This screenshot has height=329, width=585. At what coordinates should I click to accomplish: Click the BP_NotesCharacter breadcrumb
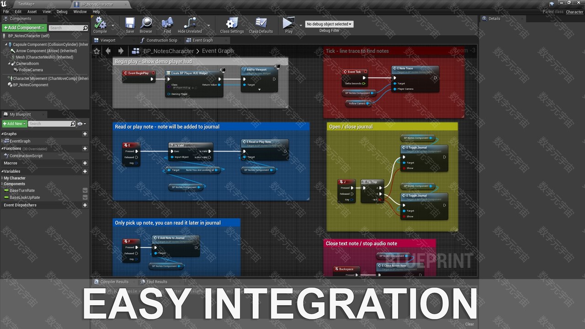(x=170, y=51)
